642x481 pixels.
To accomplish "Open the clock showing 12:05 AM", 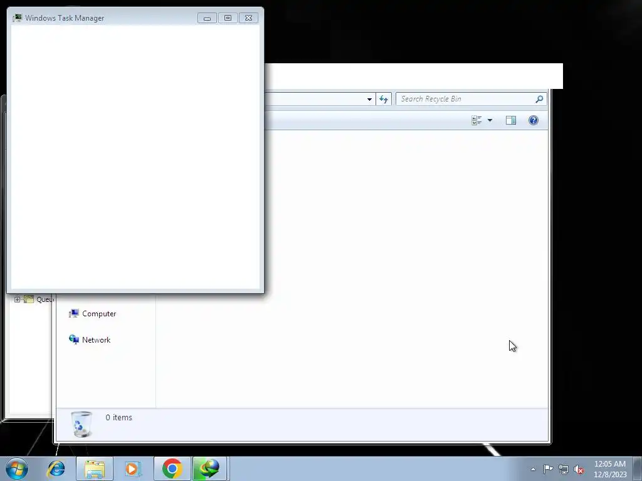I will 610,468.
